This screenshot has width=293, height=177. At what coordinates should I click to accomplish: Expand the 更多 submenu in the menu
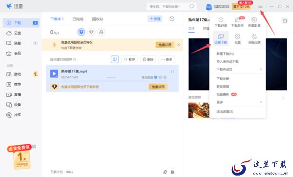238,102
